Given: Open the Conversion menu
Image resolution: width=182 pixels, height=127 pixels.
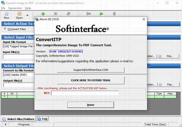Looking at the screenshot, I should (15, 8).
